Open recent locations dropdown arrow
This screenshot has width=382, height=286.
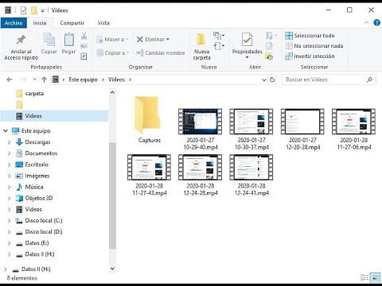[34, 79]
